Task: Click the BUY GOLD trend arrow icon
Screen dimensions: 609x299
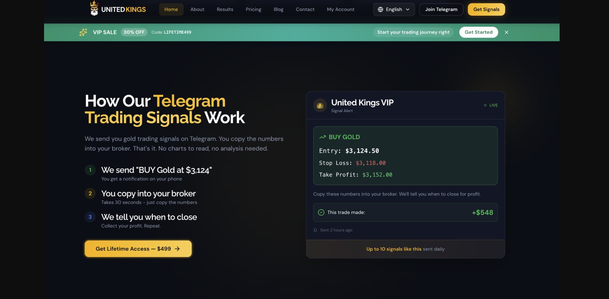Action: coord(322,137)
